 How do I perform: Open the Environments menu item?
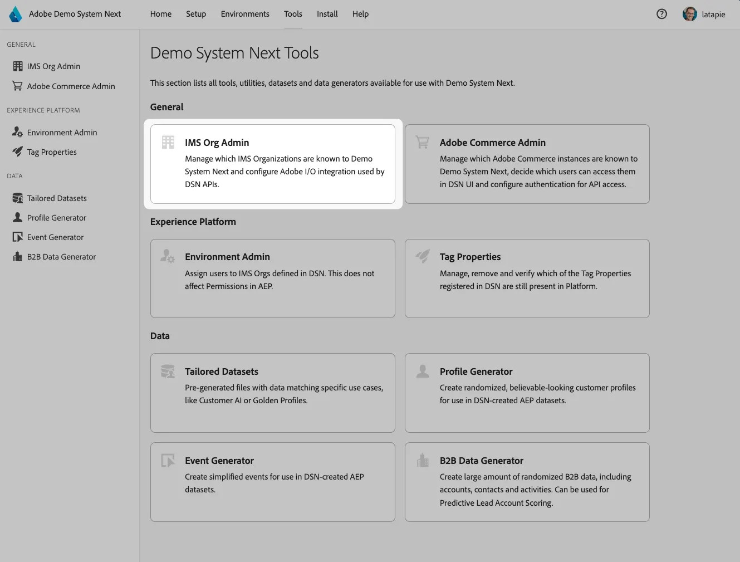point(245,14)
